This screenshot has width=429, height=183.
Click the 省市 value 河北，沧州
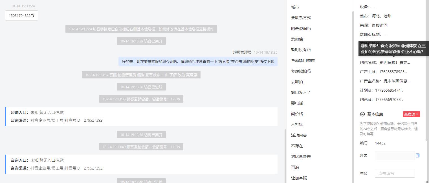pyautogui.click(x=382, y=16)
